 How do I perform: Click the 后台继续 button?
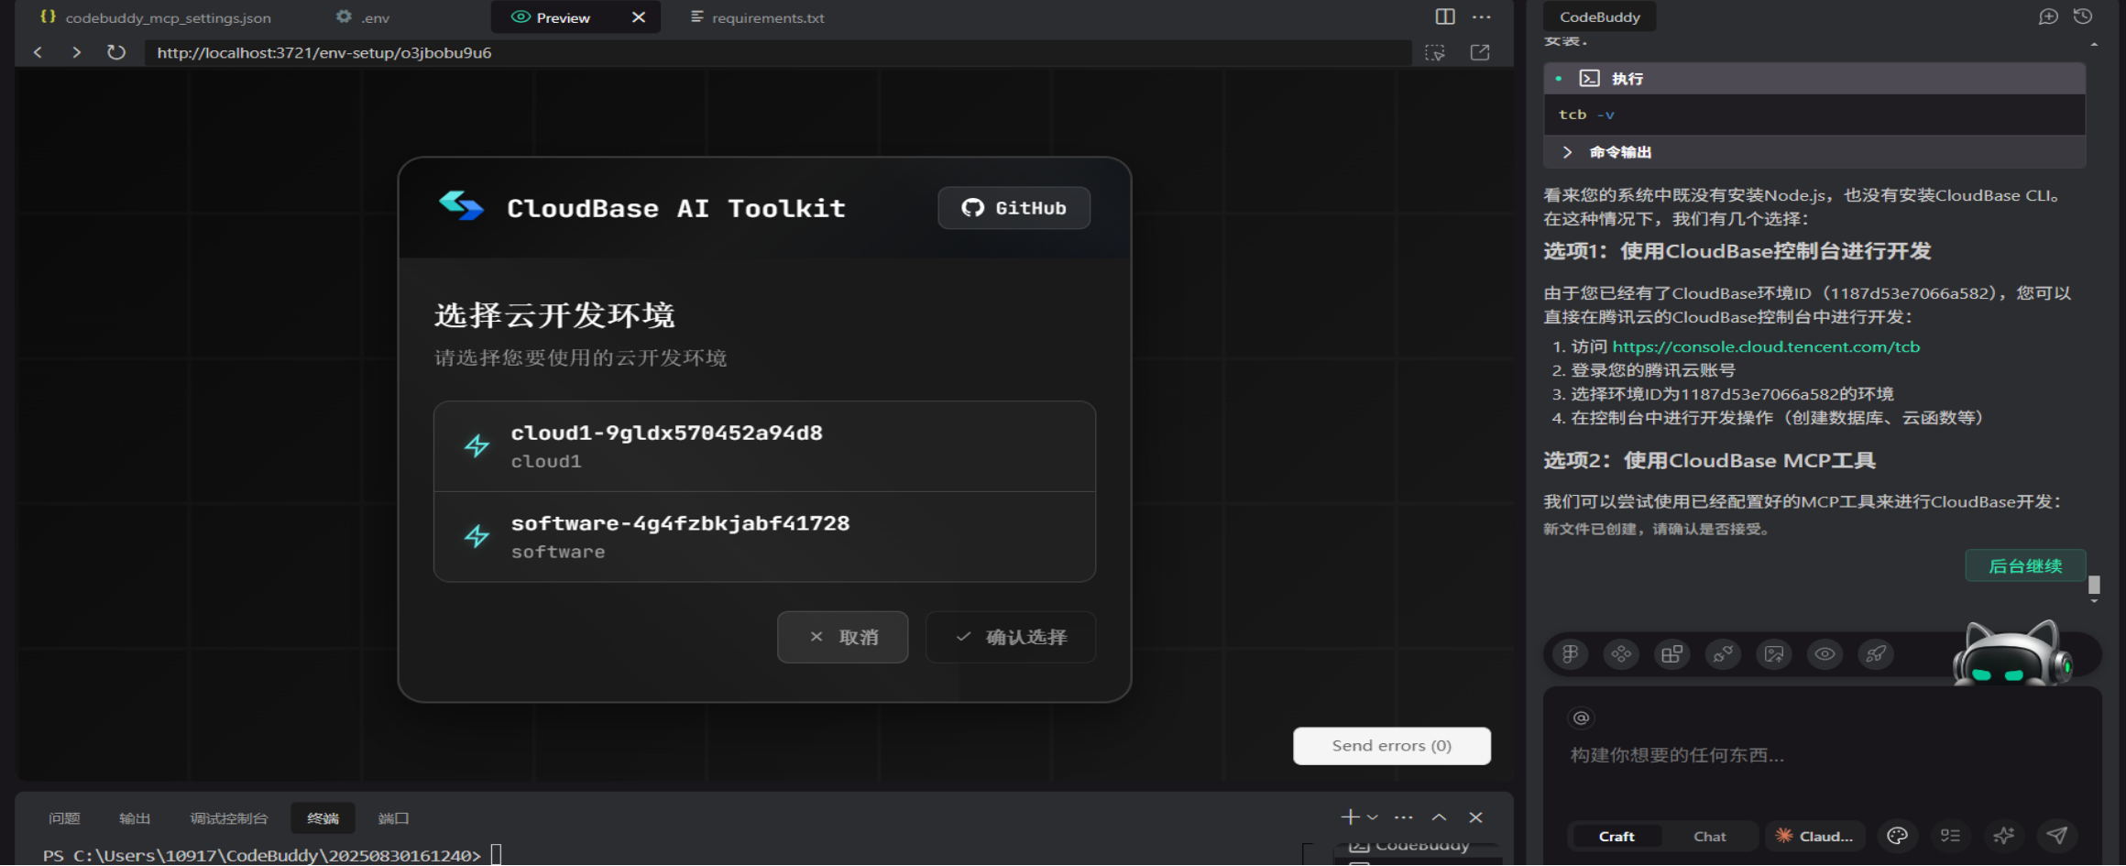(x=2025, y=566)
